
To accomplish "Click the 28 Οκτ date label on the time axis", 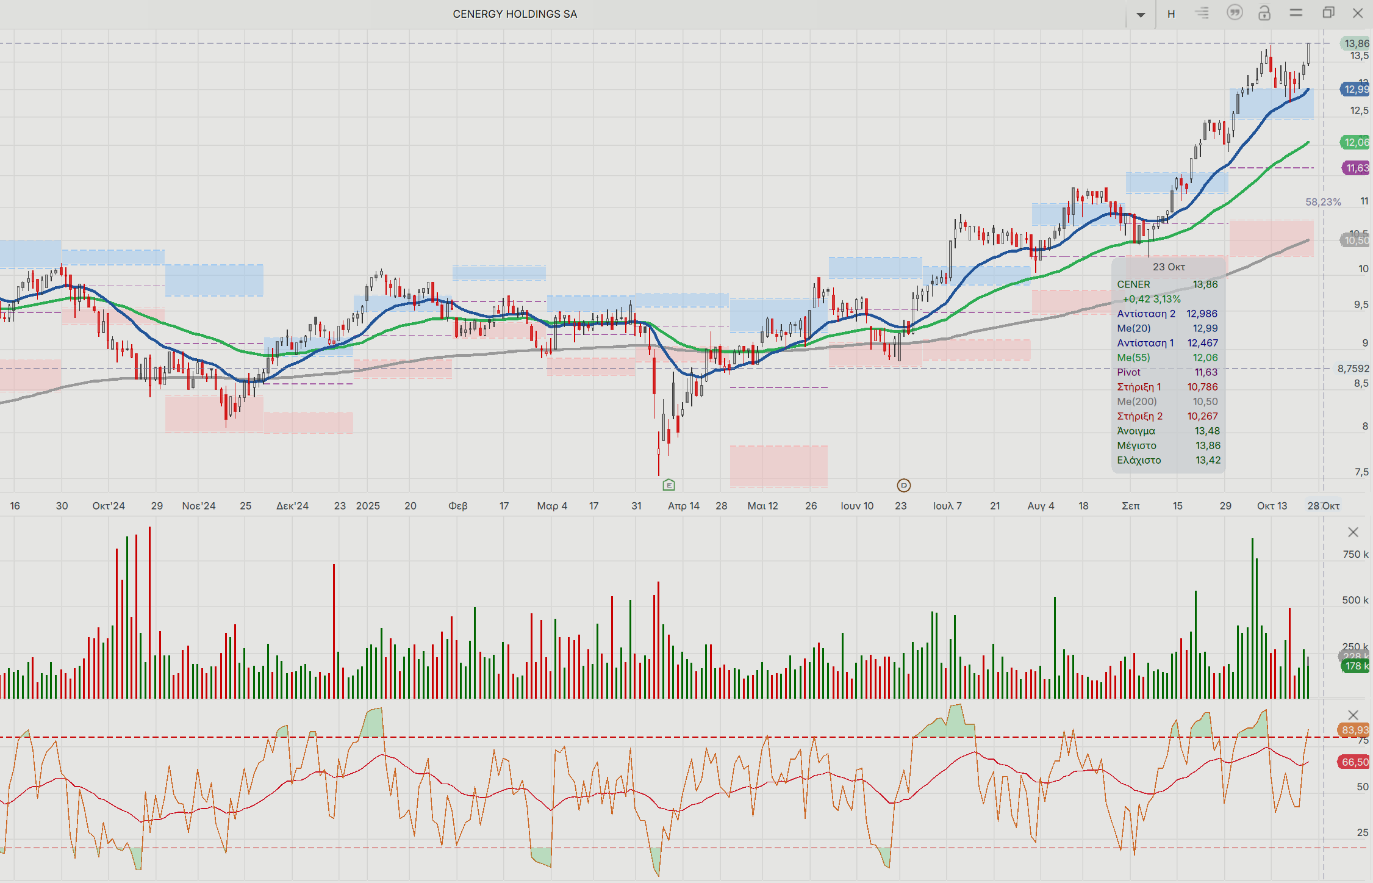I will (x=1323, y=506).
